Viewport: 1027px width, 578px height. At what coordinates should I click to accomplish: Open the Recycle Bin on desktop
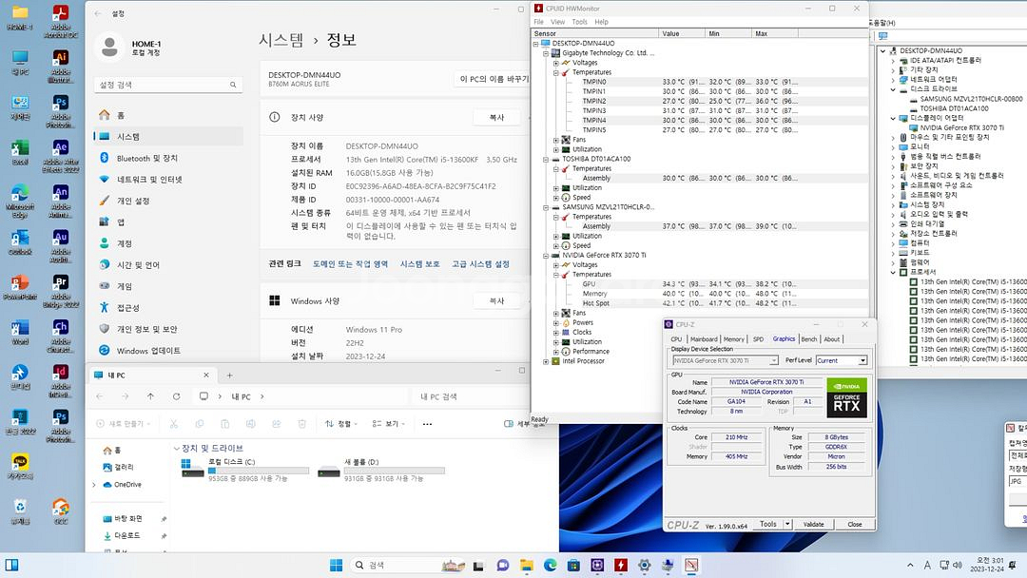pos(20,511)
